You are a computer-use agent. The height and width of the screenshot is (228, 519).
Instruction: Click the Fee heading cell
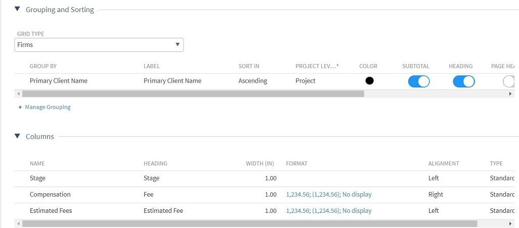click(148, 194)
